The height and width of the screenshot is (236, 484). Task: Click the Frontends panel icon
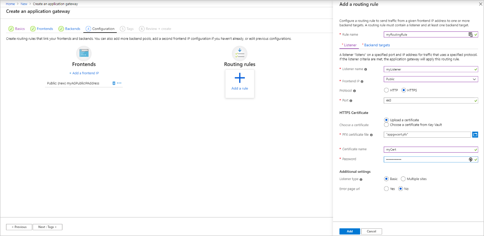pyautogui.click(x=84, y=52)
